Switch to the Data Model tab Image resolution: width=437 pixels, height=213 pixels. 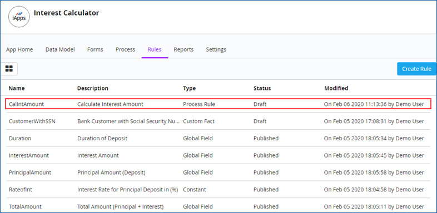(60, 49)
